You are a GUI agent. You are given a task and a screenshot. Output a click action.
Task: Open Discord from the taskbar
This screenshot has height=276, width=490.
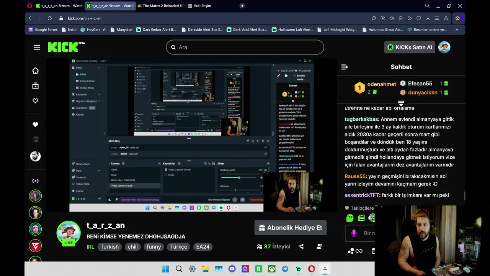tap(232, 269)
